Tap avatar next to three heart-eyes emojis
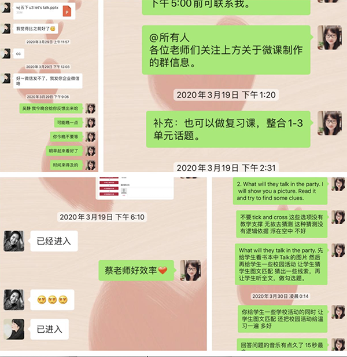347x357 pixels. pyautogui.click(x=14, y=300)
